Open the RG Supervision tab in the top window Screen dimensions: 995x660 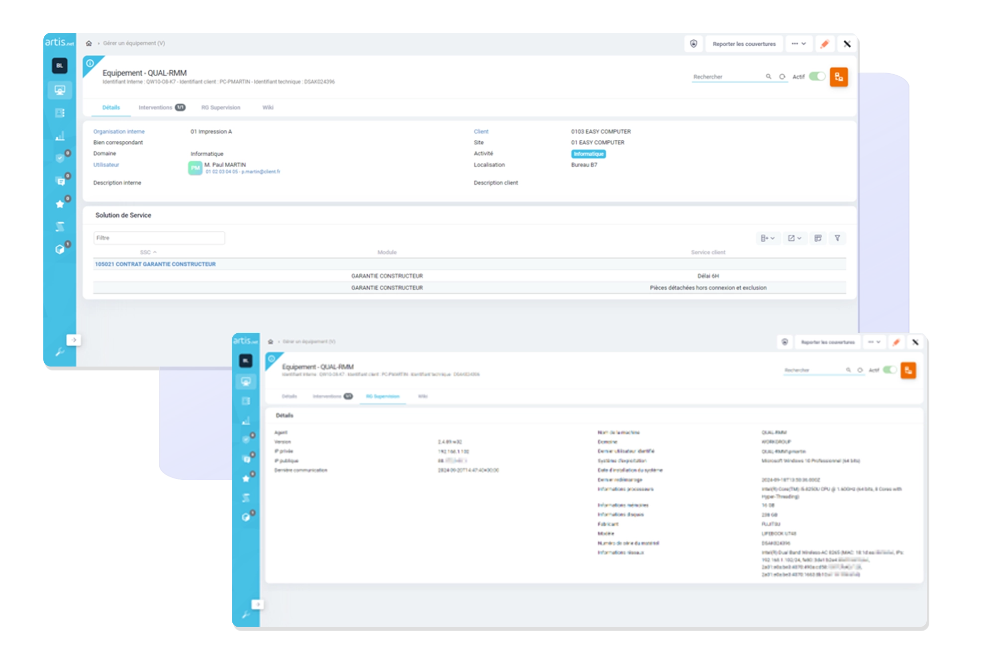click(x=220, y=107)
